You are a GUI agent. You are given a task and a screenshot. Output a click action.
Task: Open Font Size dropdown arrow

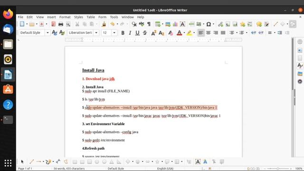[x=114, y=33]
